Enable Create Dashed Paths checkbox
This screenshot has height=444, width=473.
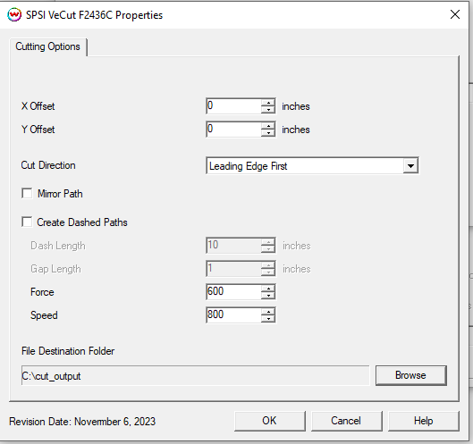[27, 222]
